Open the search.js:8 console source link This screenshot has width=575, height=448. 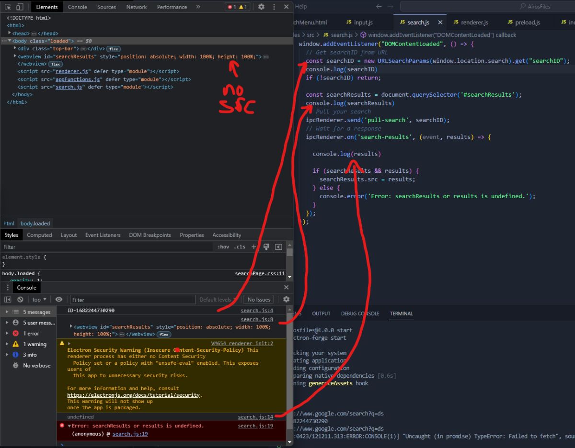[257, 319]
